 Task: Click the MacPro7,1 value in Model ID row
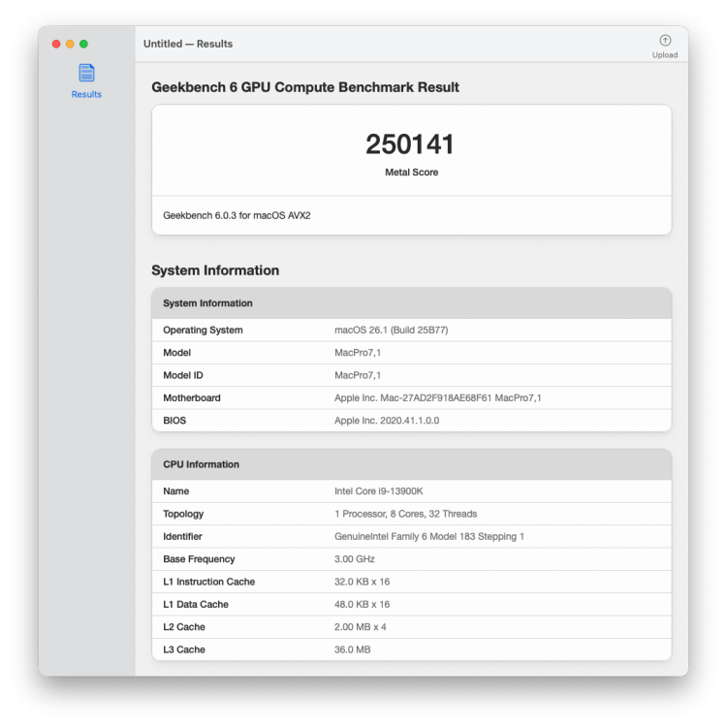click(x=358, y=375)
